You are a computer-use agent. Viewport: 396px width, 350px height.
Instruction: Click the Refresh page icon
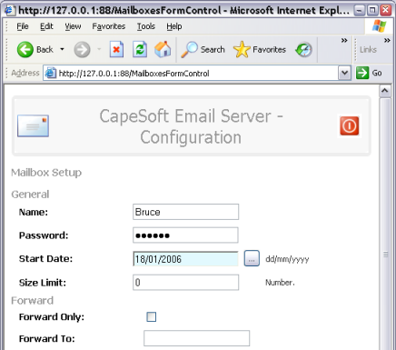click(140, 49)
